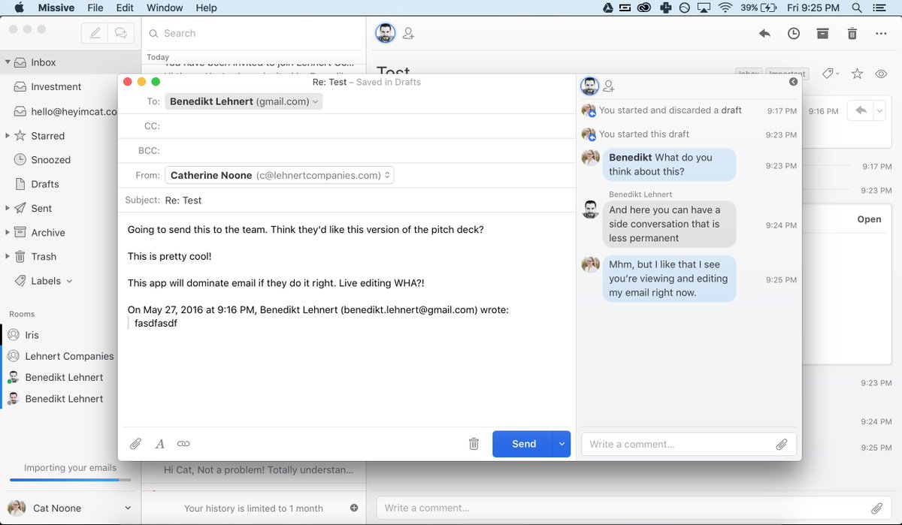Open the Window menu
902x525 pixels.
(x=165, y=8)
